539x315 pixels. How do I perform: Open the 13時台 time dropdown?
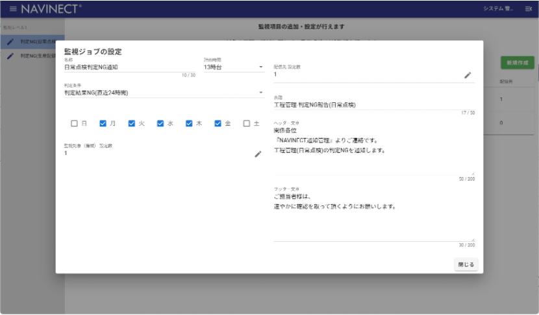click(x=234, y=67)
